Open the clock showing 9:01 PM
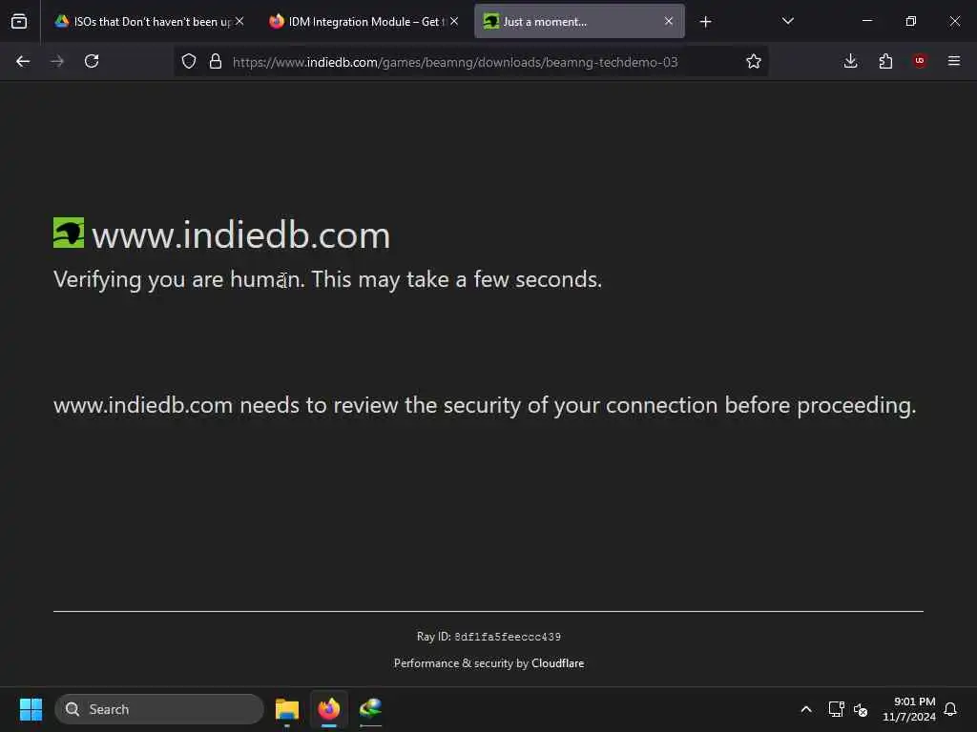This screenshot has width=977, height=732. (909, 709)
